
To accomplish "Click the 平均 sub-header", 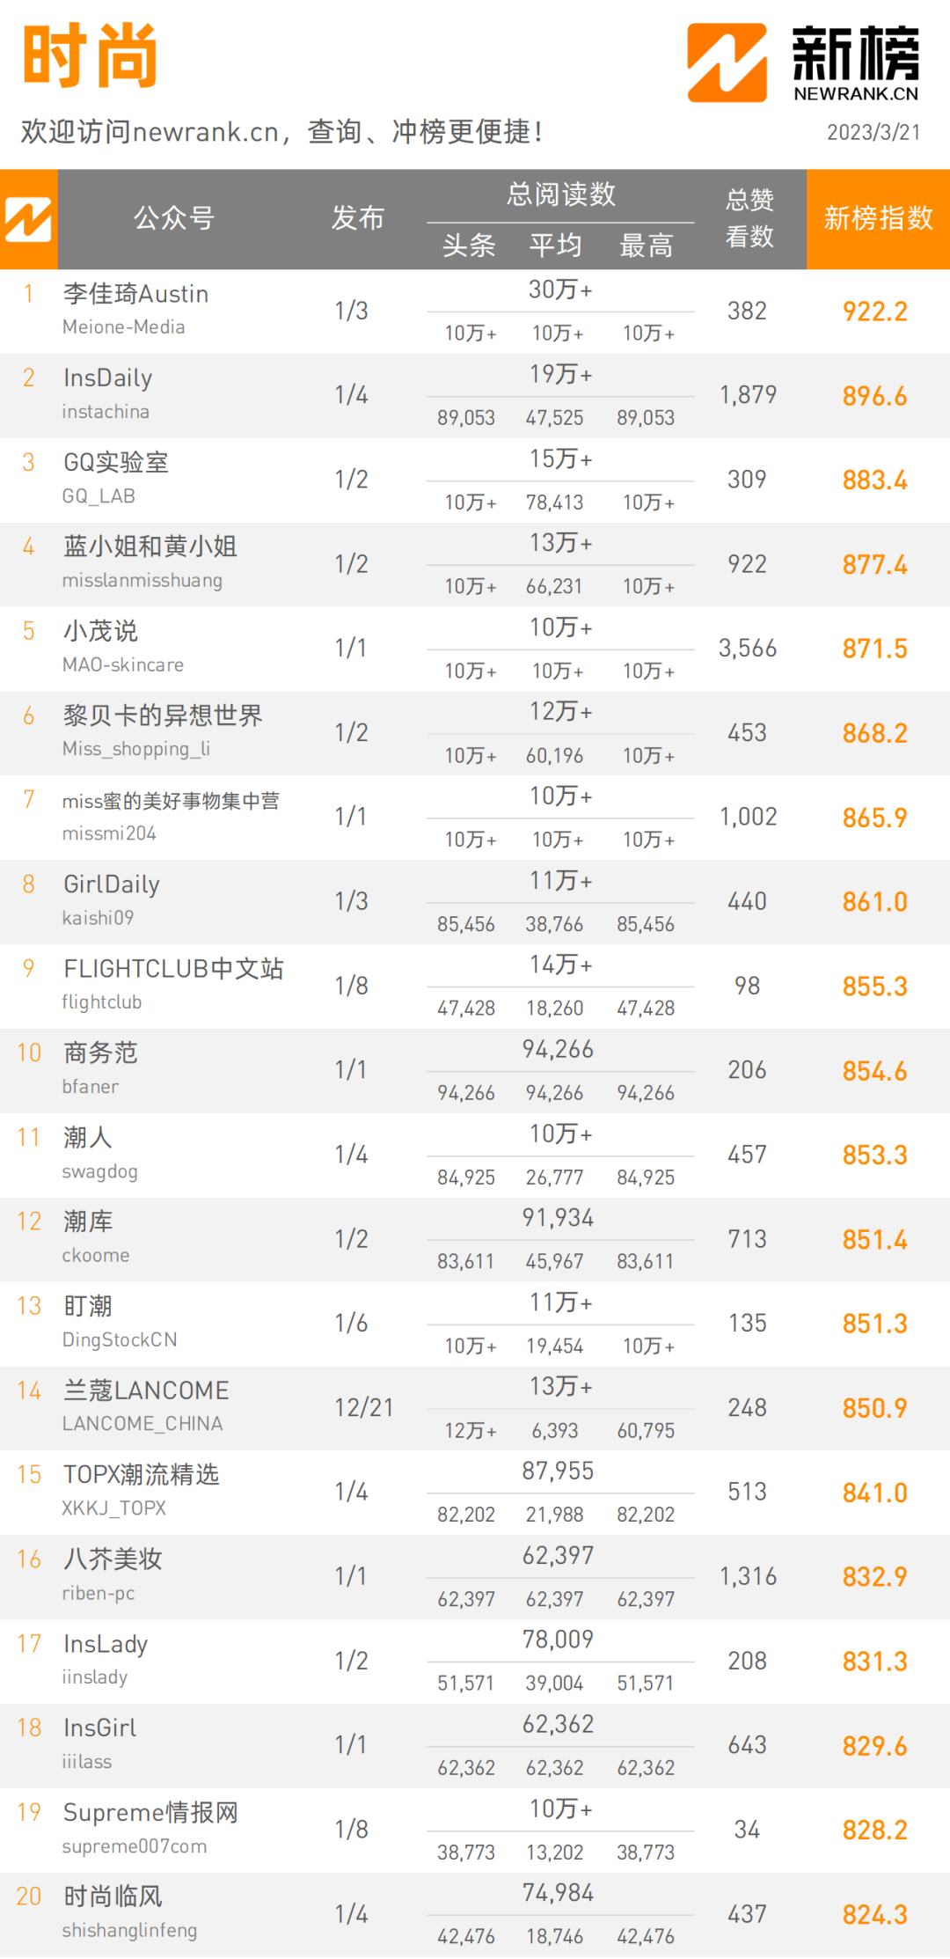I will pyautogui.click(x=555, y=246).
